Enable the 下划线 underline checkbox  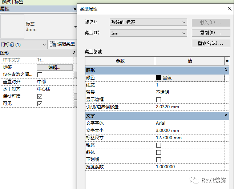(158, 160)
